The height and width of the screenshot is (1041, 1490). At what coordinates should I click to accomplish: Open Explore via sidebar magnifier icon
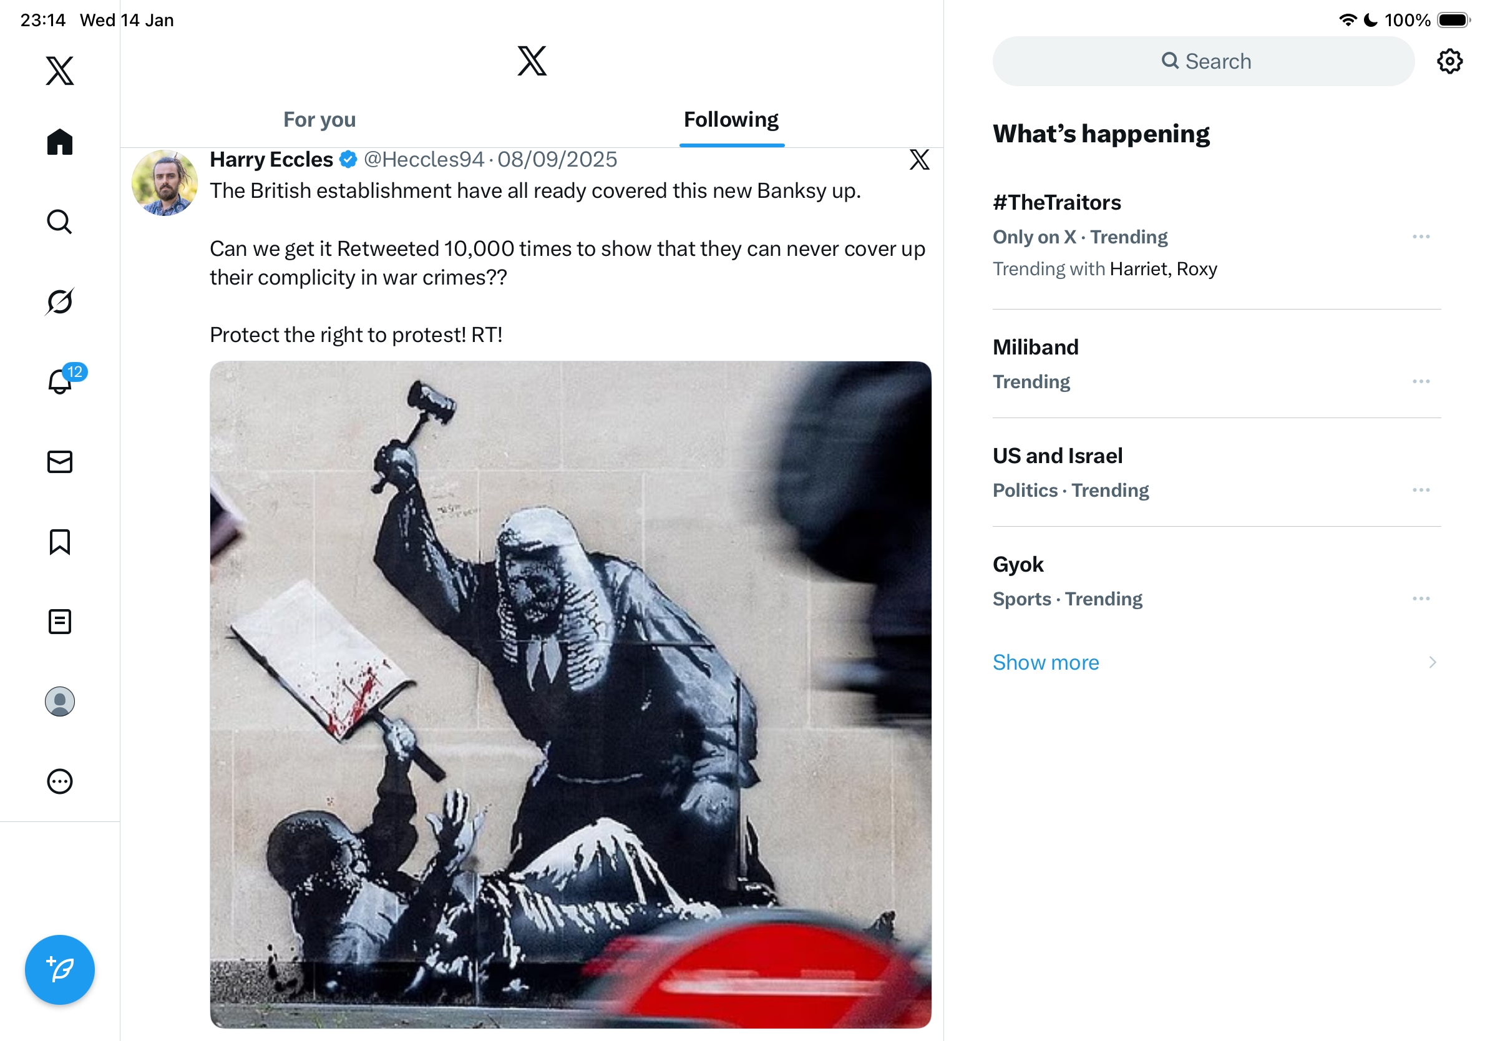point(60,222)
